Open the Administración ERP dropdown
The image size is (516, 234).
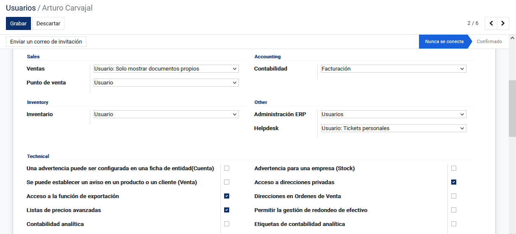pos(394,114)
